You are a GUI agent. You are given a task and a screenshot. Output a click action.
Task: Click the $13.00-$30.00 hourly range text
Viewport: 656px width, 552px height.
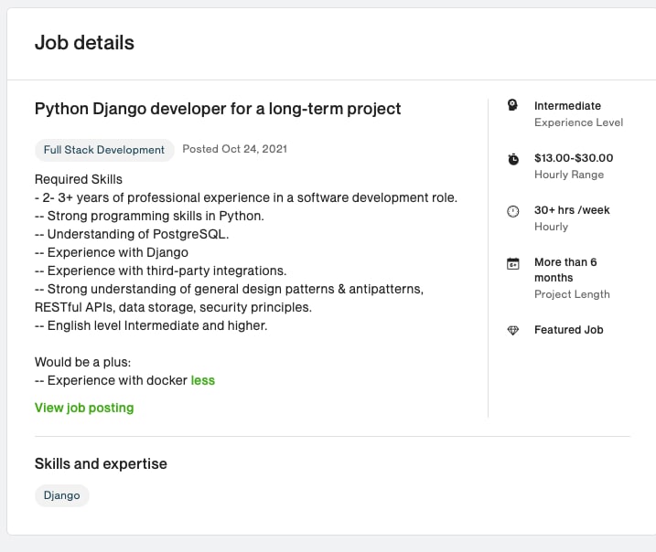click(x=574, y=158)
